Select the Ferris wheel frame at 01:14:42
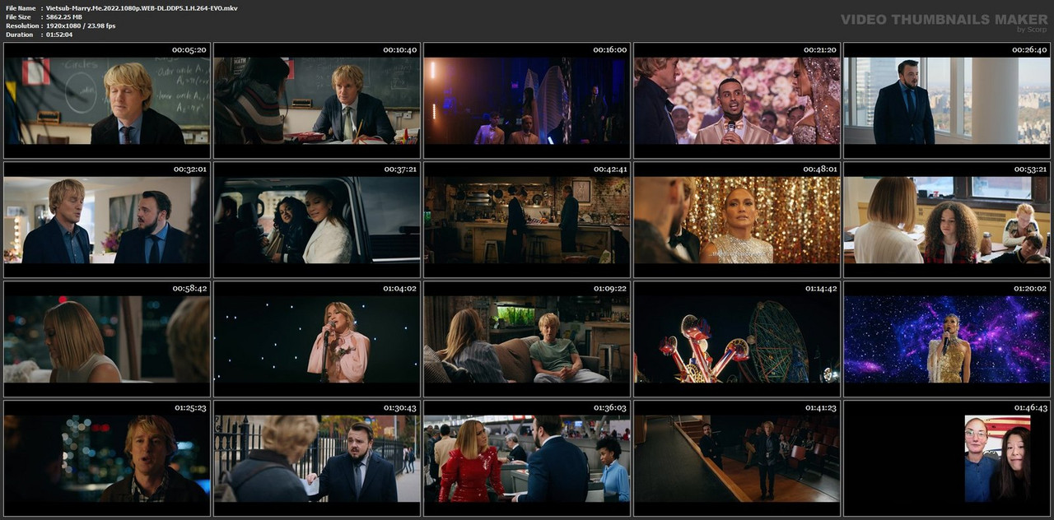 [737, 339]
